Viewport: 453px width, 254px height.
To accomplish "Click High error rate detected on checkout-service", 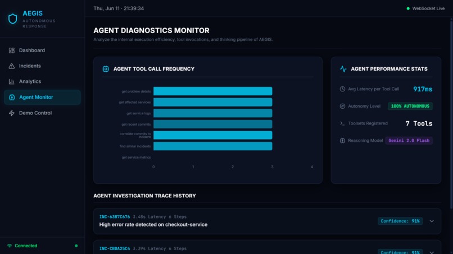I will coord(153,225).
